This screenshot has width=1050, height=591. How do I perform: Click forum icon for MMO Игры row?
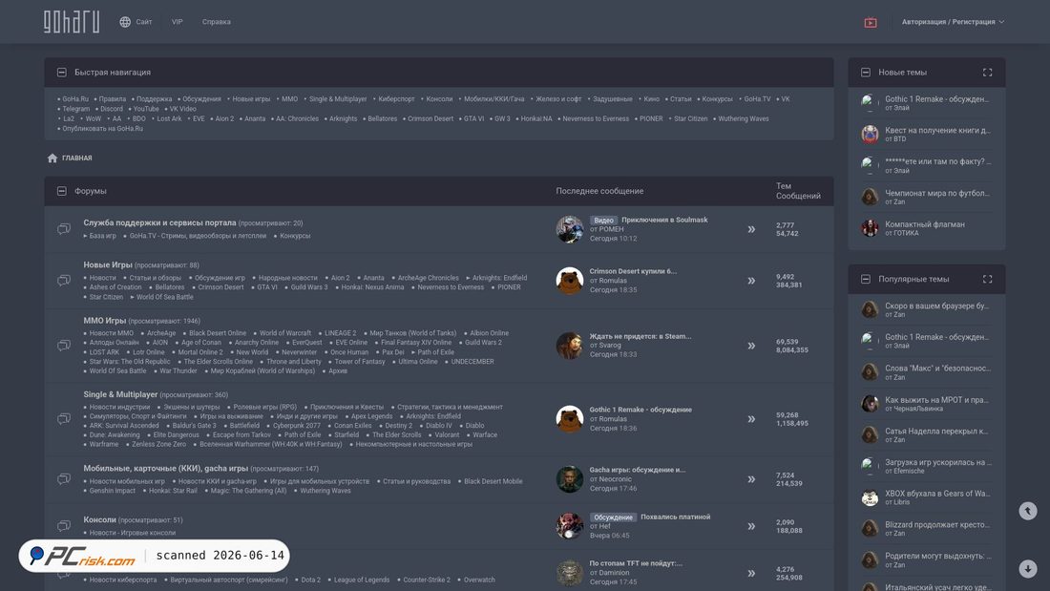click(x=64, y=346)
